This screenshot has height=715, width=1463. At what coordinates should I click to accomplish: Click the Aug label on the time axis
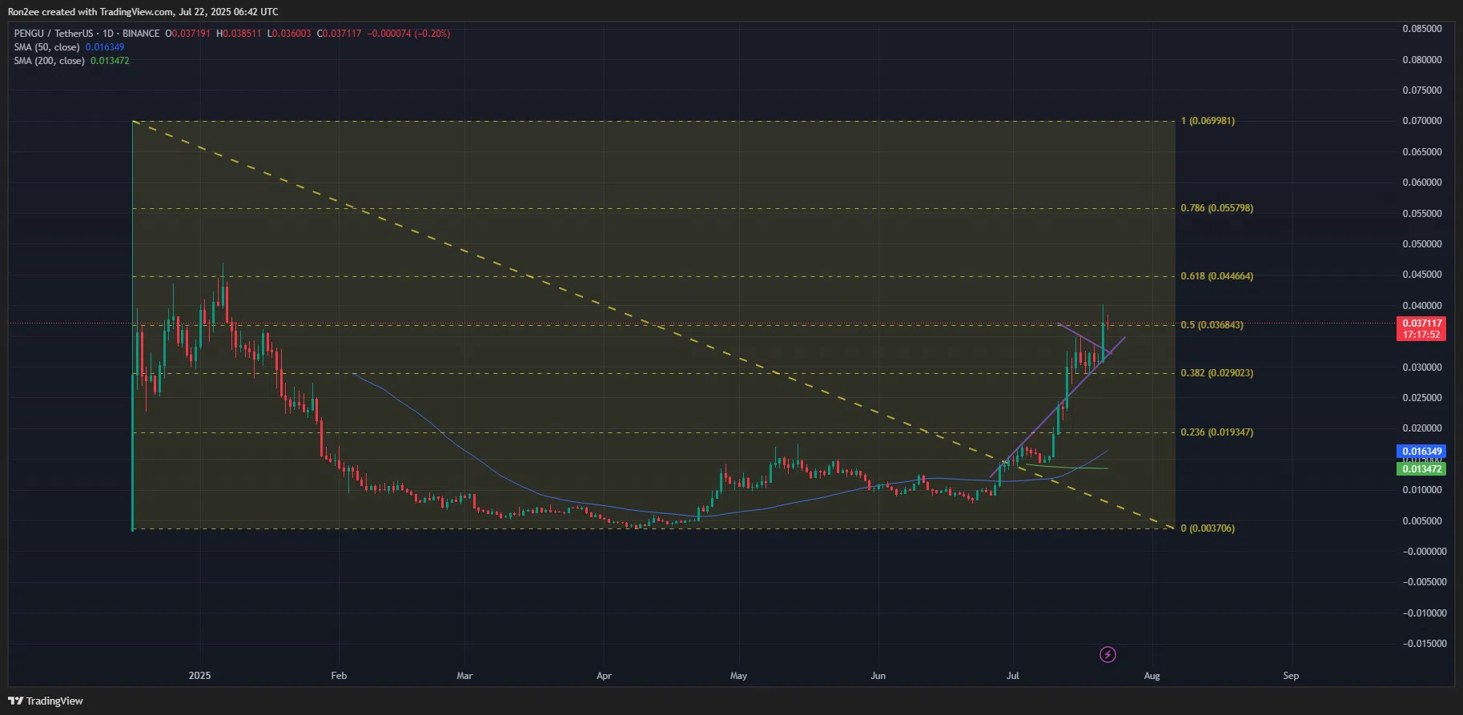tap(1152, 676)
